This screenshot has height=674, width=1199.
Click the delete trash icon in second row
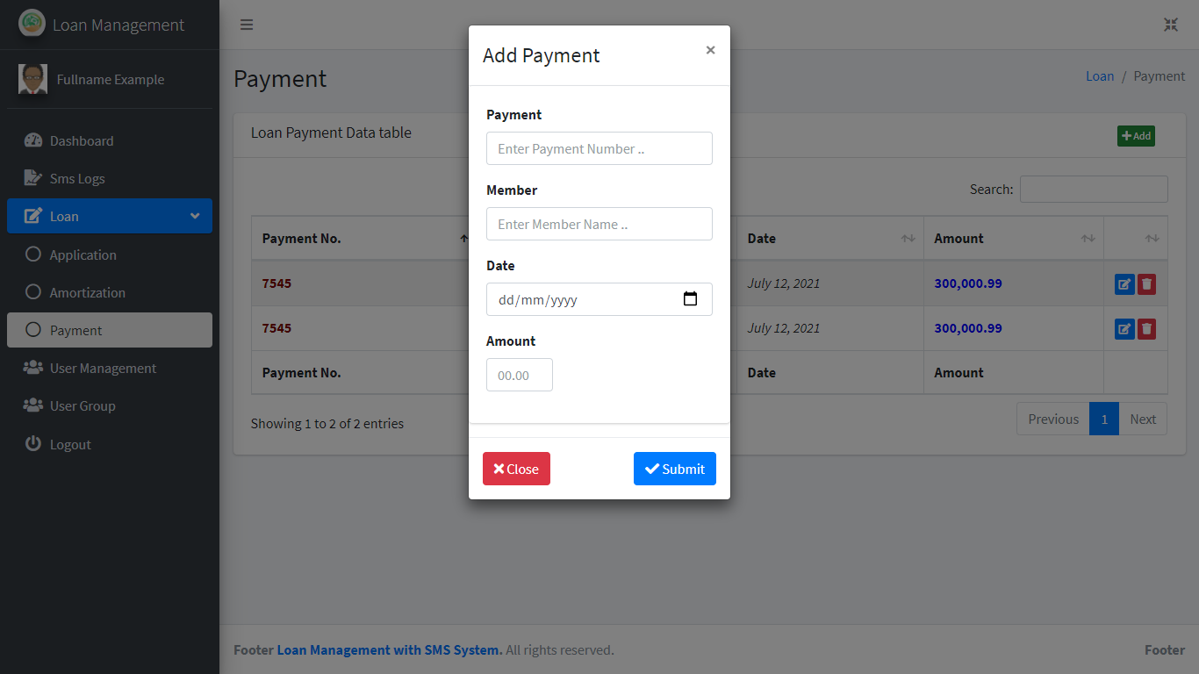click(x=1146, y=329)
